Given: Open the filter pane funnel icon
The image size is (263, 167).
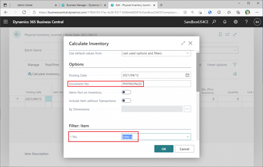Looking at the screenshot, I should 235,65.
